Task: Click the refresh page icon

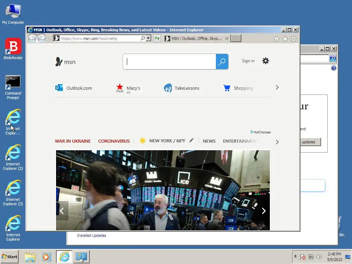Action: pyautogui.click(x=157, y=38)
